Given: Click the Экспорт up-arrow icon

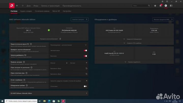Looking at the screenshot, I should point(86,63).
